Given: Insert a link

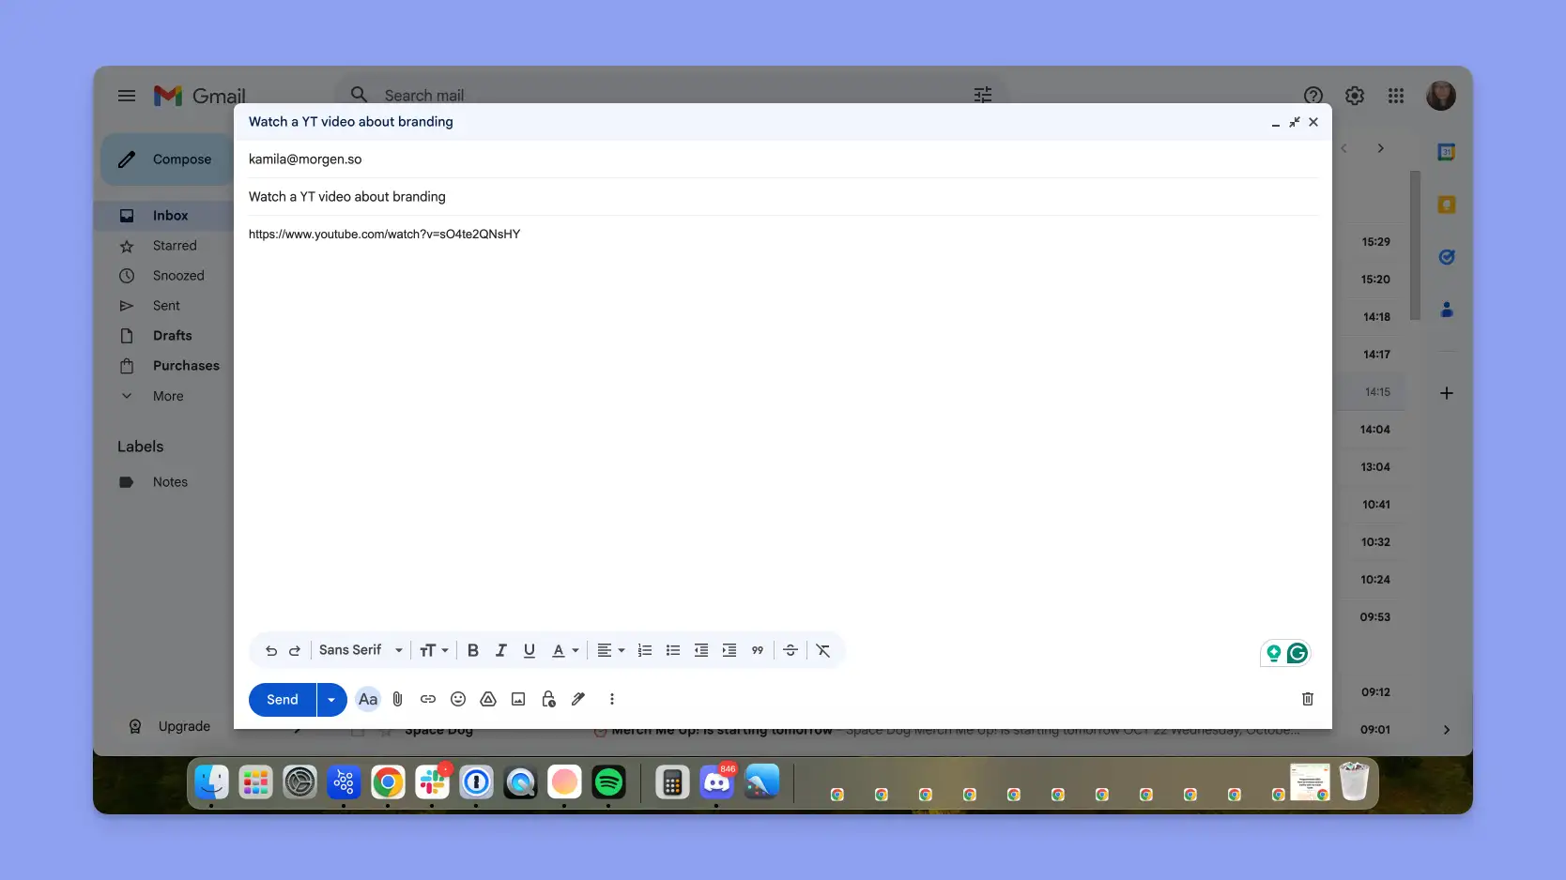Looking at the screenshot, I should [x=428, y=699].
